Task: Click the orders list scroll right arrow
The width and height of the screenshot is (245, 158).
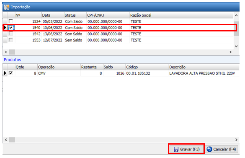Action: point(231,52)
